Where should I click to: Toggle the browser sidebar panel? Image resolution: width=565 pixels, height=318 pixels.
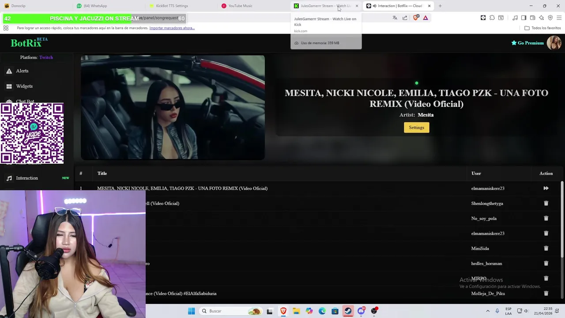click(524, 18)
